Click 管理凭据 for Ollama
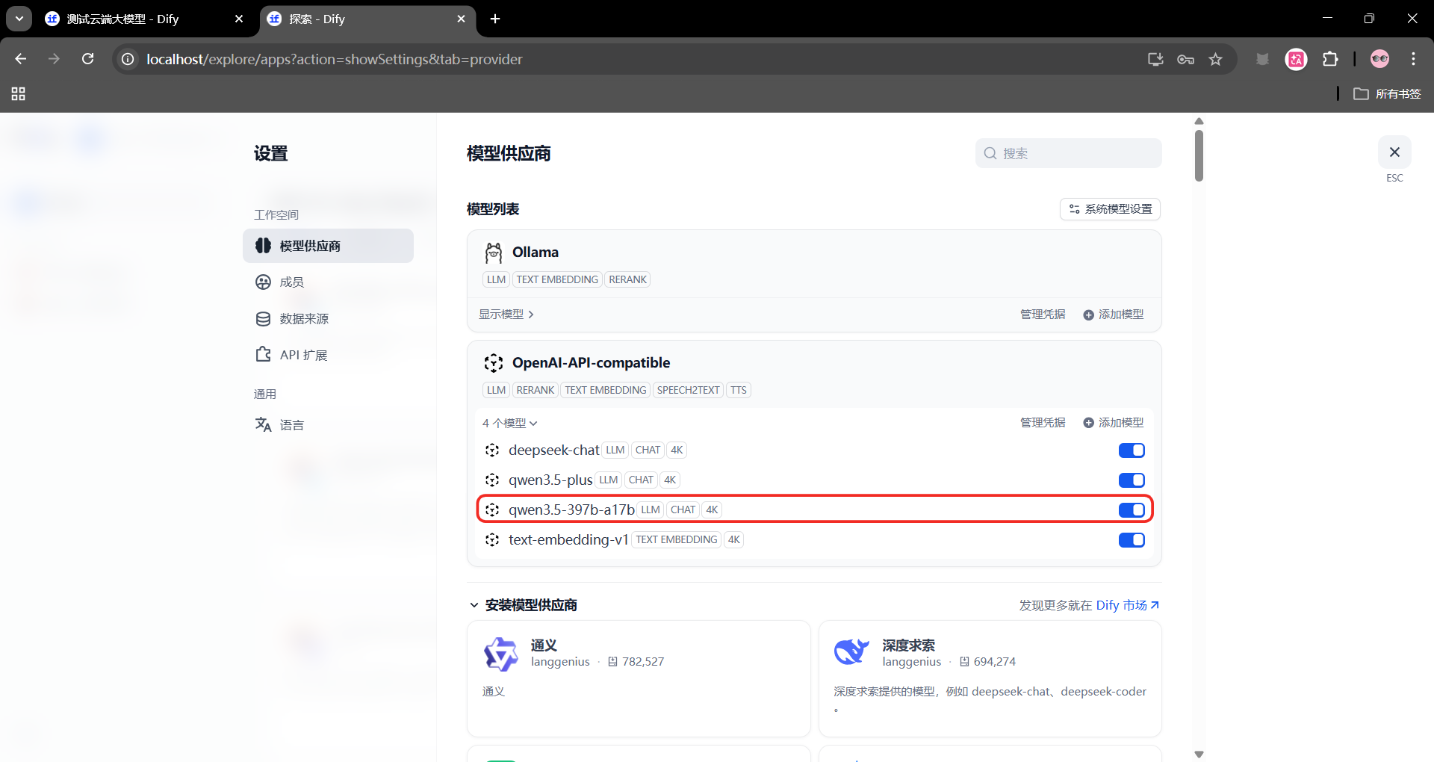 1043,315
